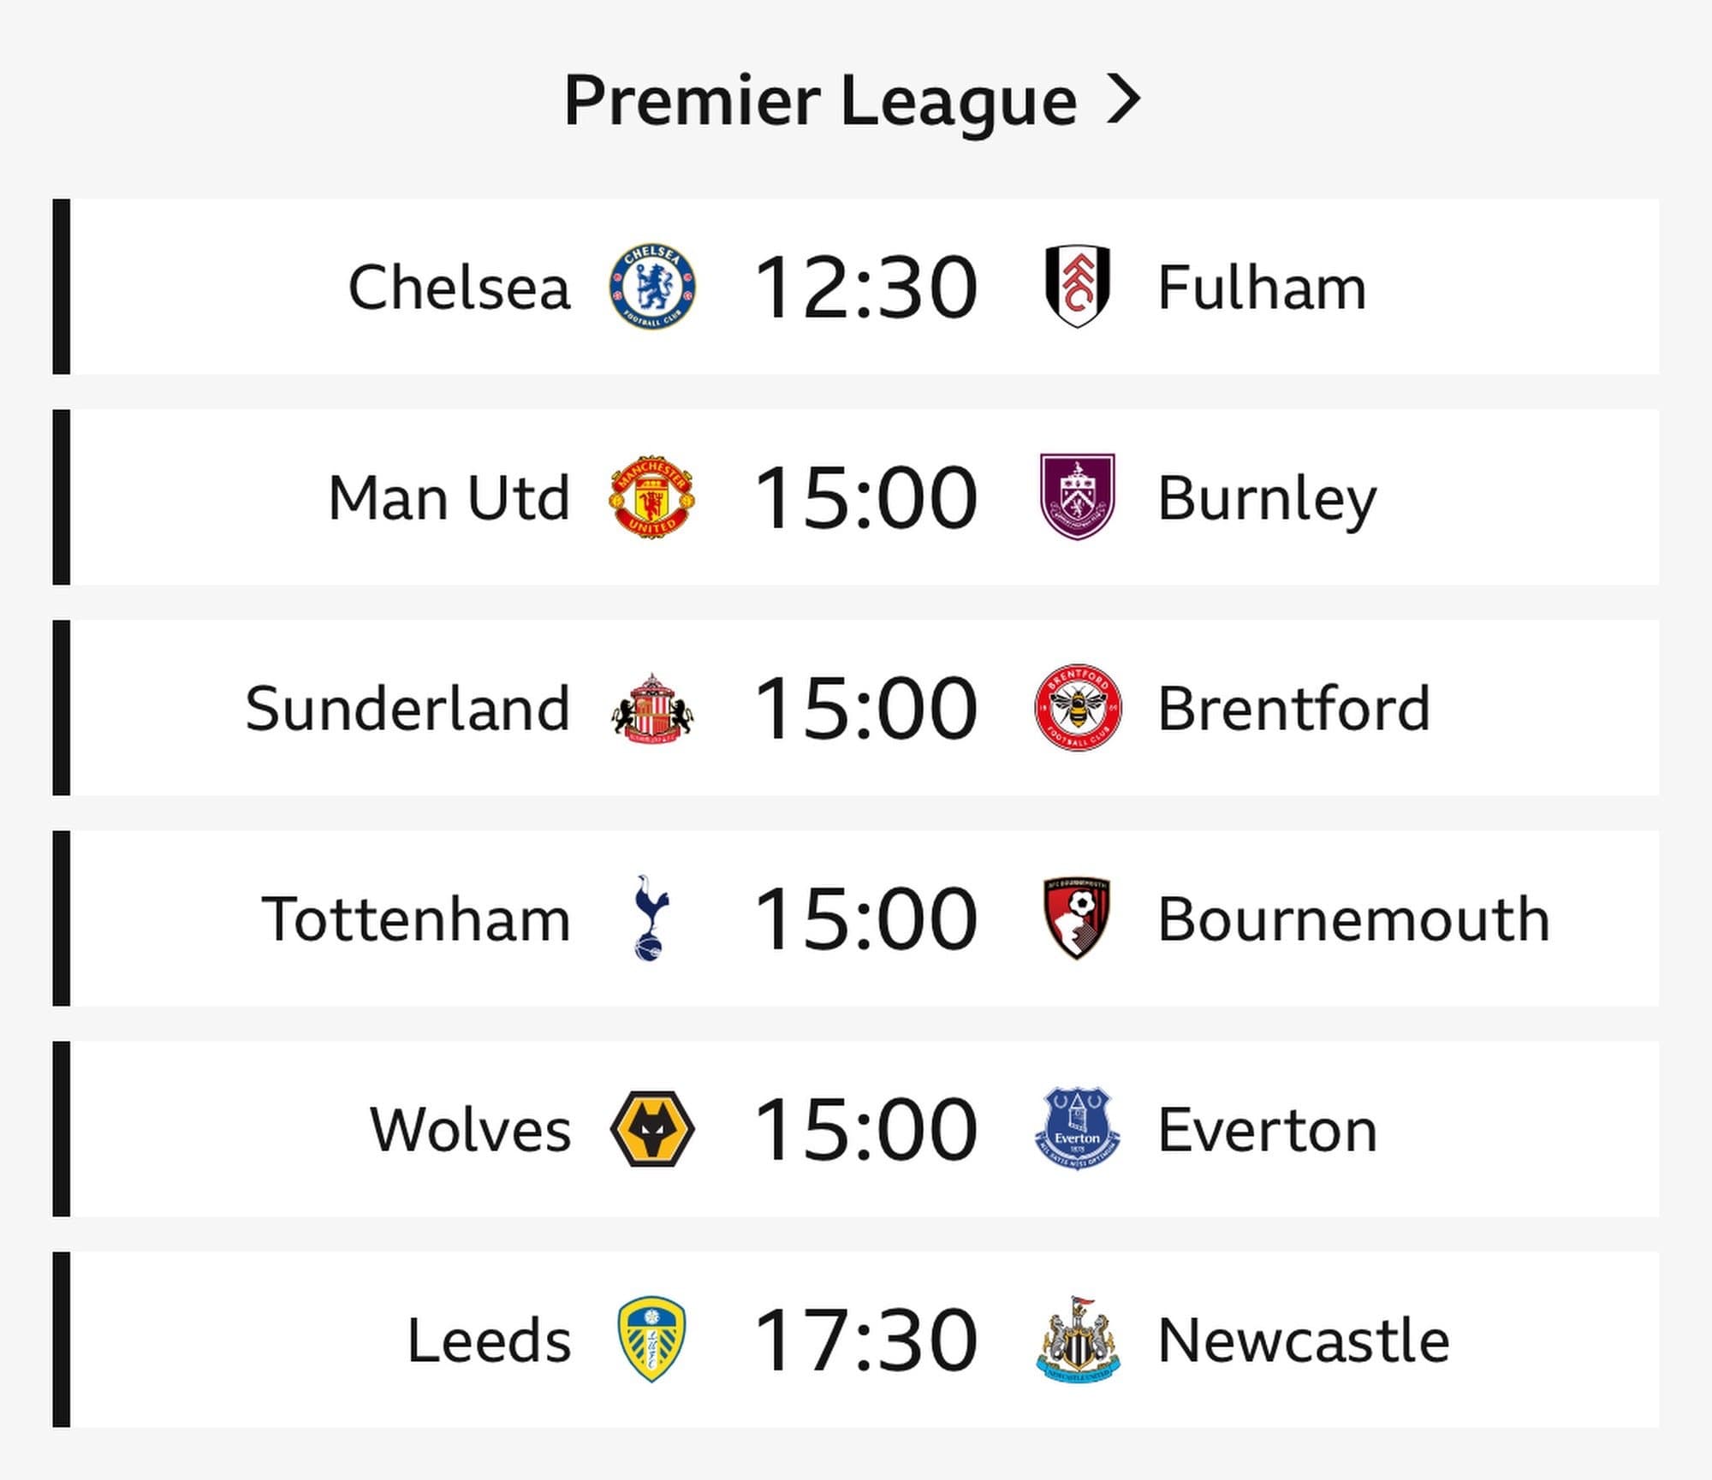Click the Leeds United crest

click(x=651, y=1340)
